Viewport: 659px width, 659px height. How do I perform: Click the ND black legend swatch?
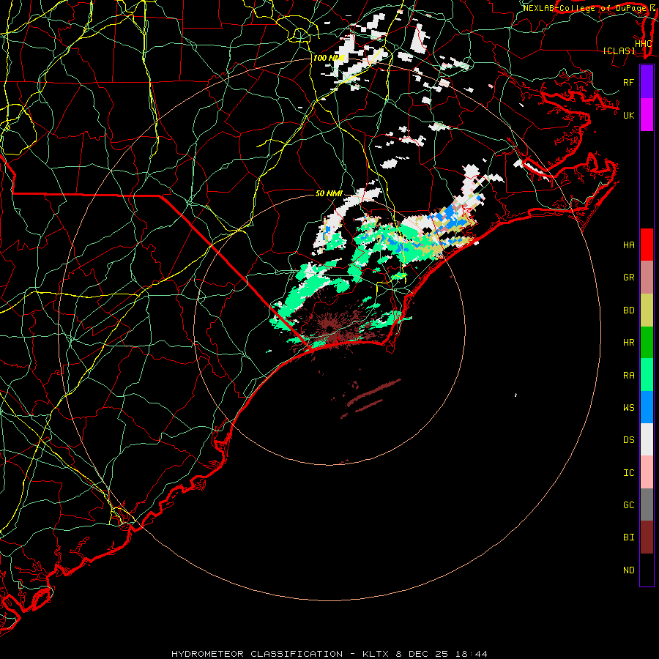click(647, 570)
